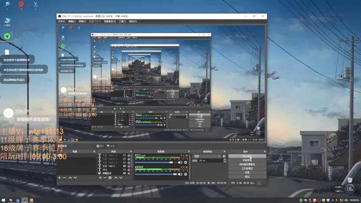
Task: Open the 编辑(E) menu
Action: [72, 21]
